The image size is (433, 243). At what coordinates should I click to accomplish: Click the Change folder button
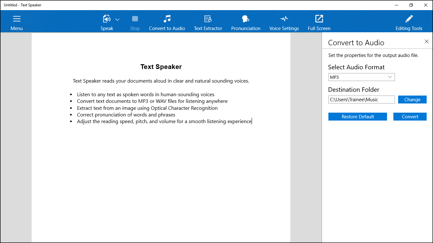coord(412,100)
